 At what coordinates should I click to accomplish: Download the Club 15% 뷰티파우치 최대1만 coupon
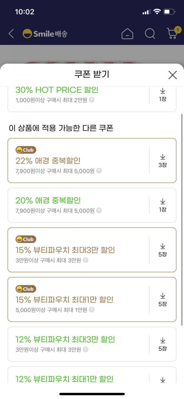[x=163, y=300]
